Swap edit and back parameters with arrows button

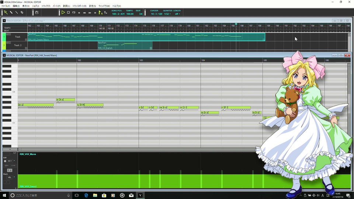click(x=10, y=170)
